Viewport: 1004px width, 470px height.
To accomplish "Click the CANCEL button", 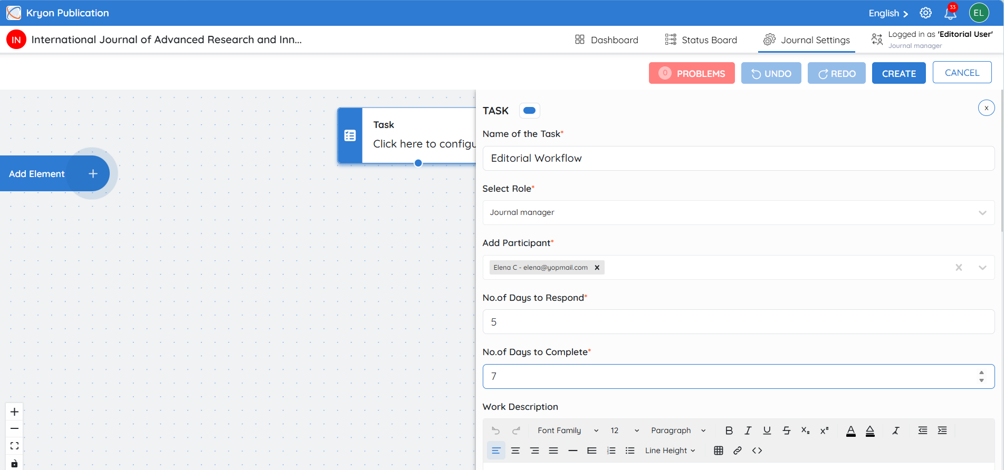I will [x=962, y=73].
